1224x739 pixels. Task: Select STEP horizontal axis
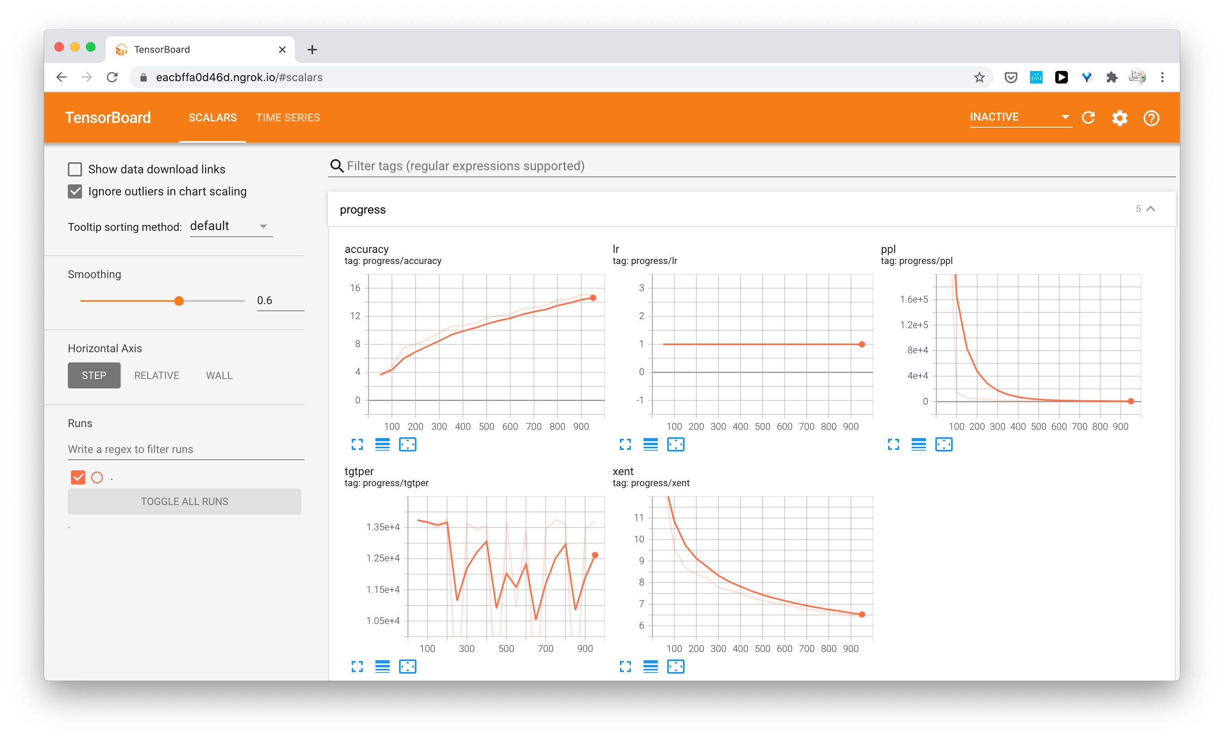(94, 375)
